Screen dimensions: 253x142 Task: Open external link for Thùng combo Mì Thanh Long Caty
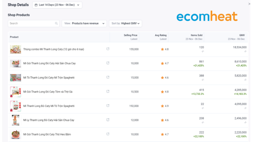[108, 49]
